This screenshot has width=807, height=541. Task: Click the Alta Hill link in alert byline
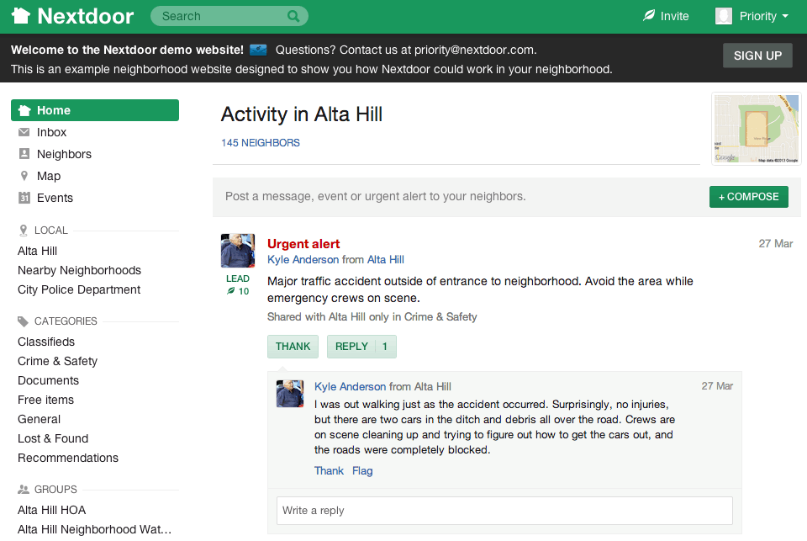pos(386,260)
